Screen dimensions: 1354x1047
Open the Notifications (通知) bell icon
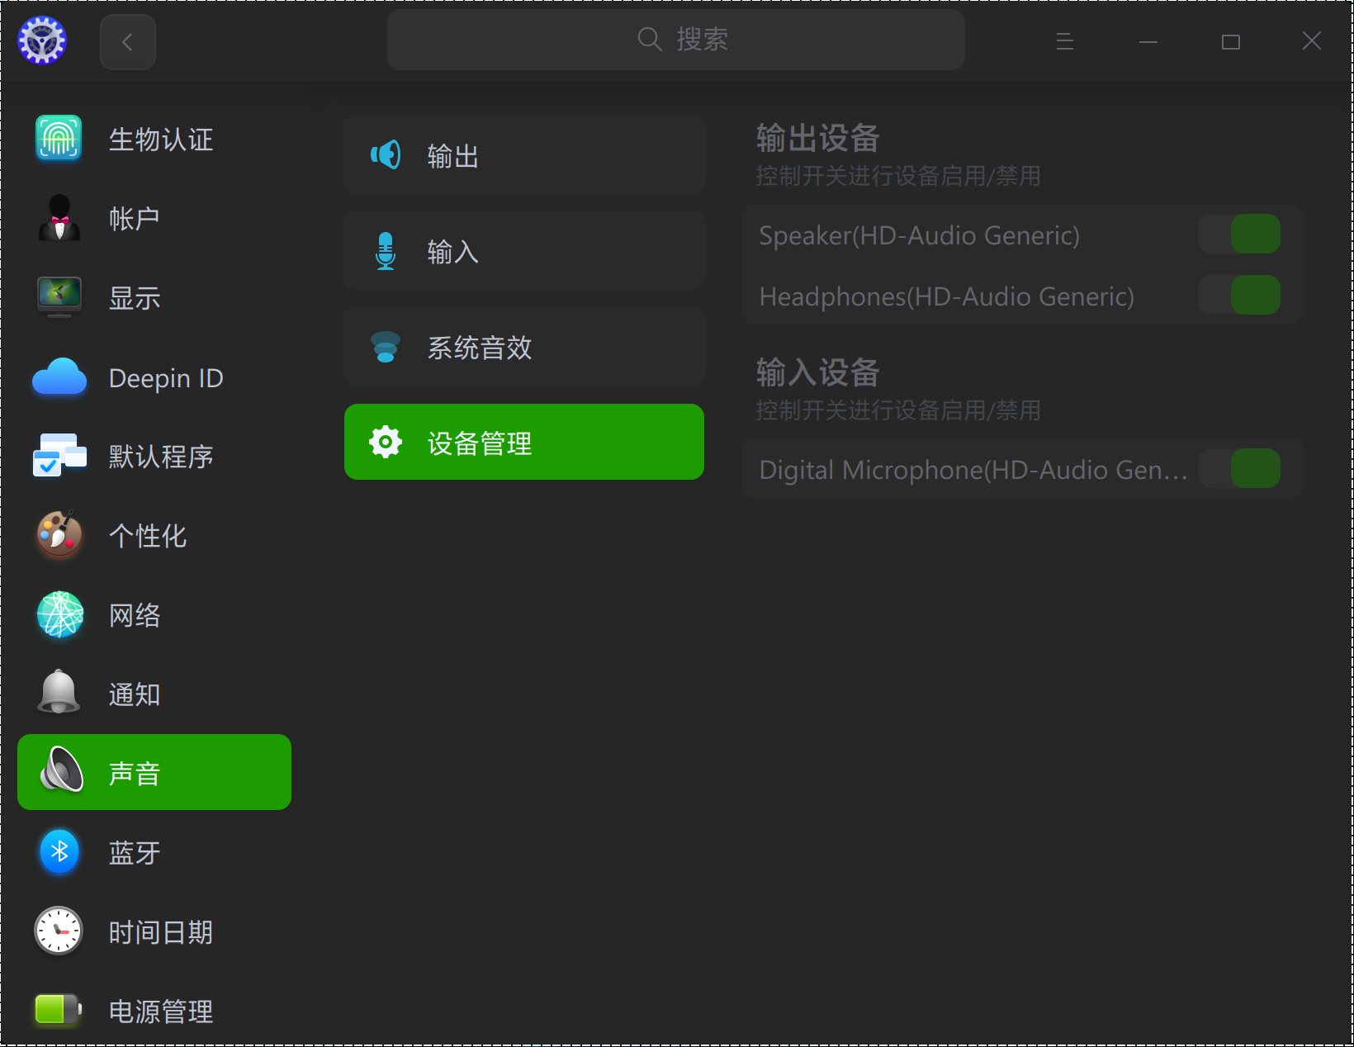(59, 694)
